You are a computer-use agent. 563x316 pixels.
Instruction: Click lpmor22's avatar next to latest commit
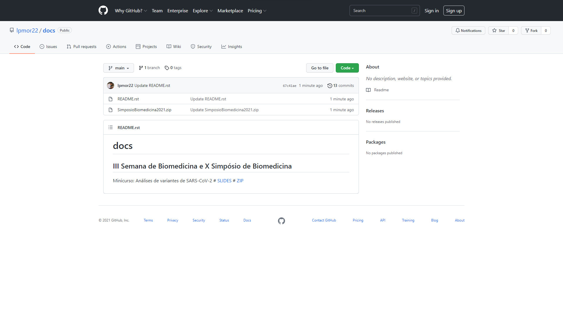click(111, 85)
